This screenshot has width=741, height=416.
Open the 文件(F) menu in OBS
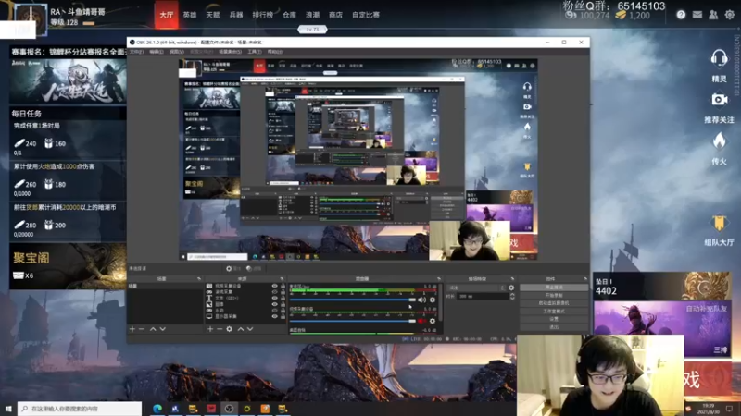(x=136, y=52)
